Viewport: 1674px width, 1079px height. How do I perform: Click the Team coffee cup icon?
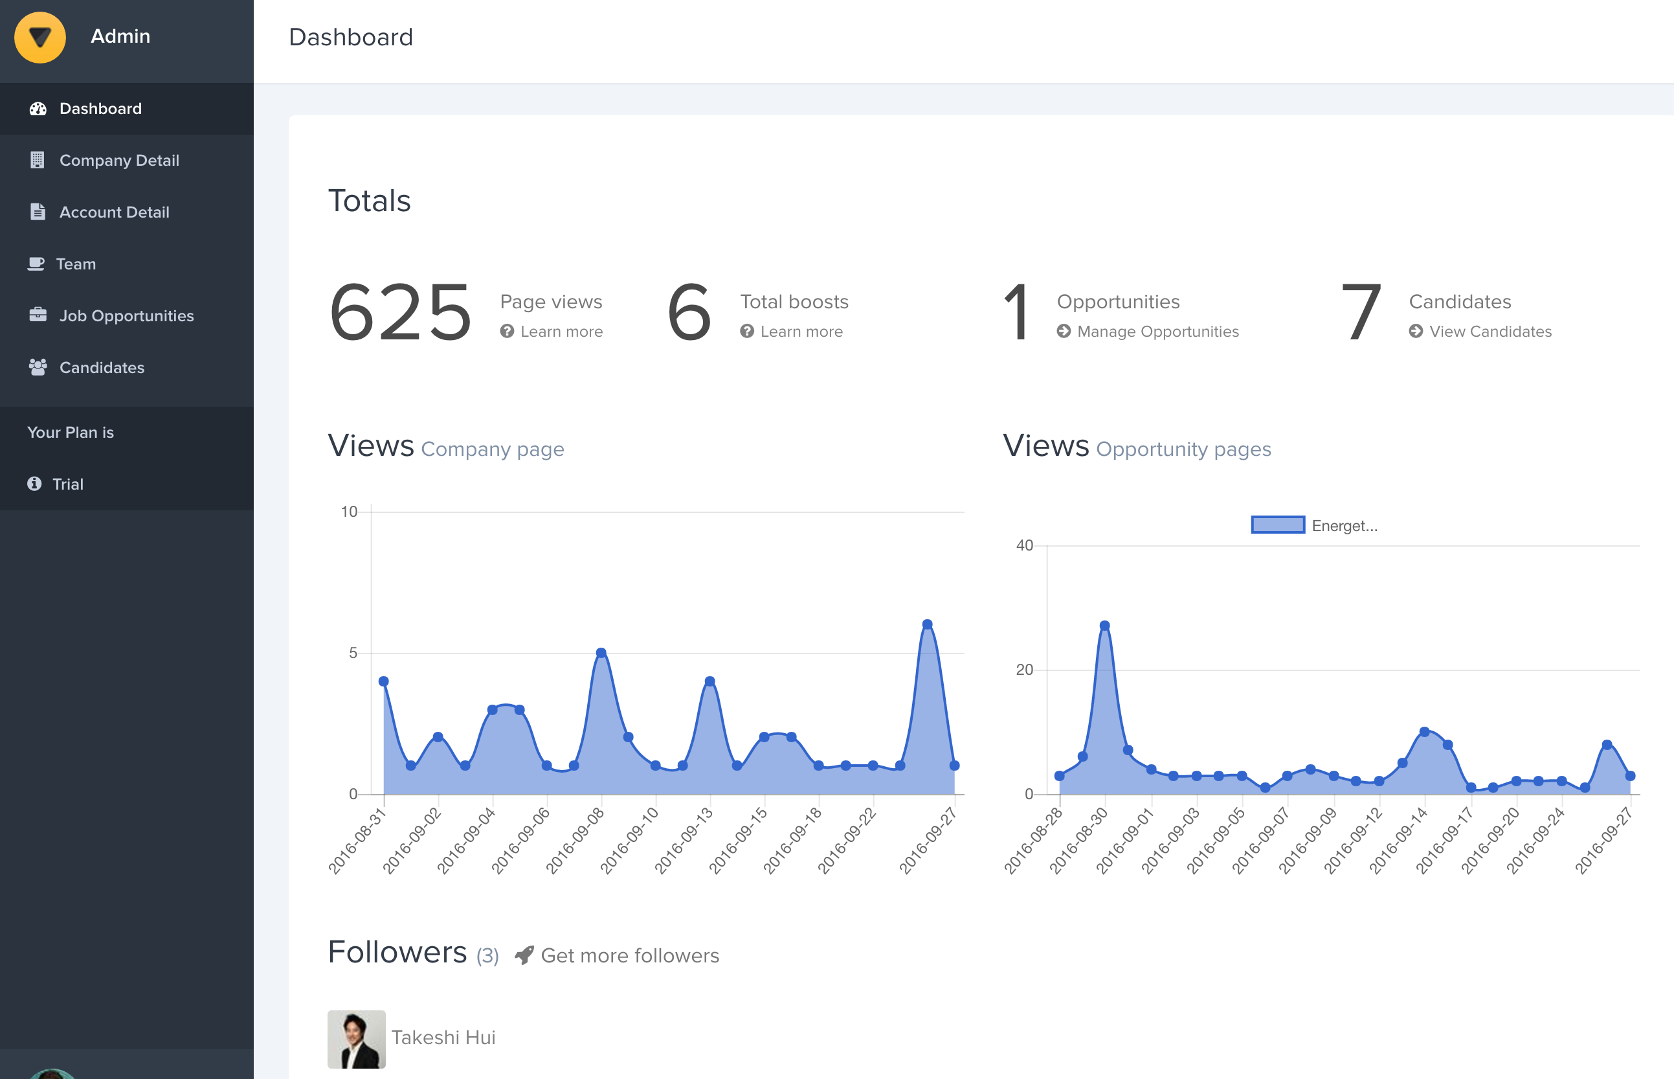point(36,264)
